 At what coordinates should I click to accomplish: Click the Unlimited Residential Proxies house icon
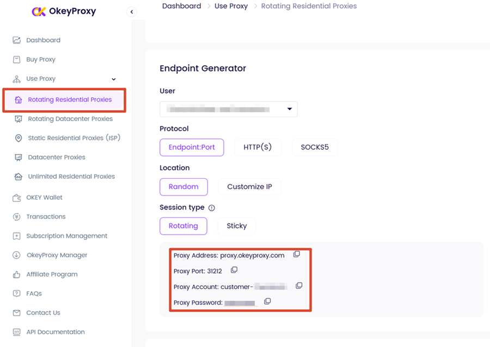click(19, 176)
